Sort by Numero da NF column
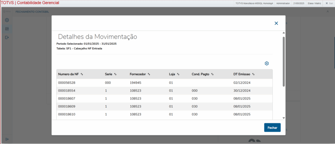Viewport: 335px width, 144px height. click(x=82, y=74)
